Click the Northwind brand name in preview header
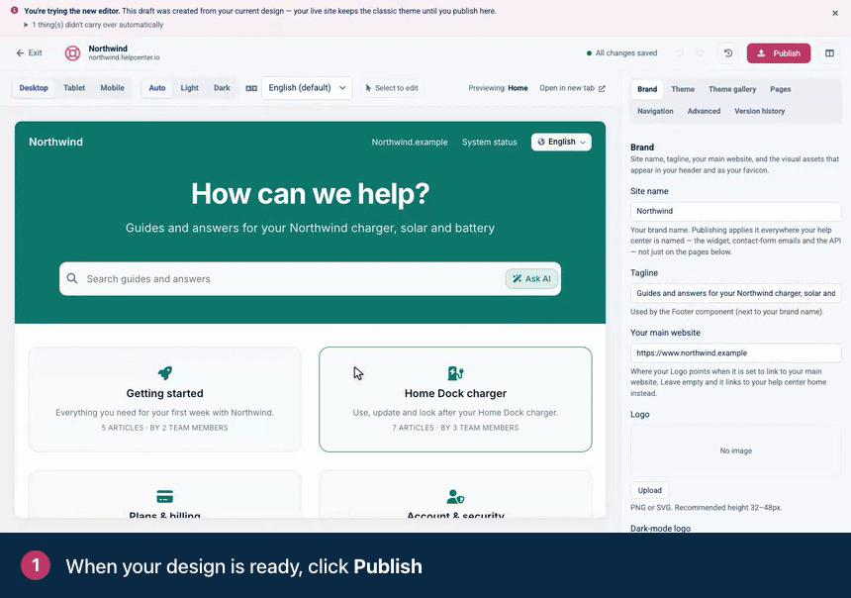 click(55, 142)
